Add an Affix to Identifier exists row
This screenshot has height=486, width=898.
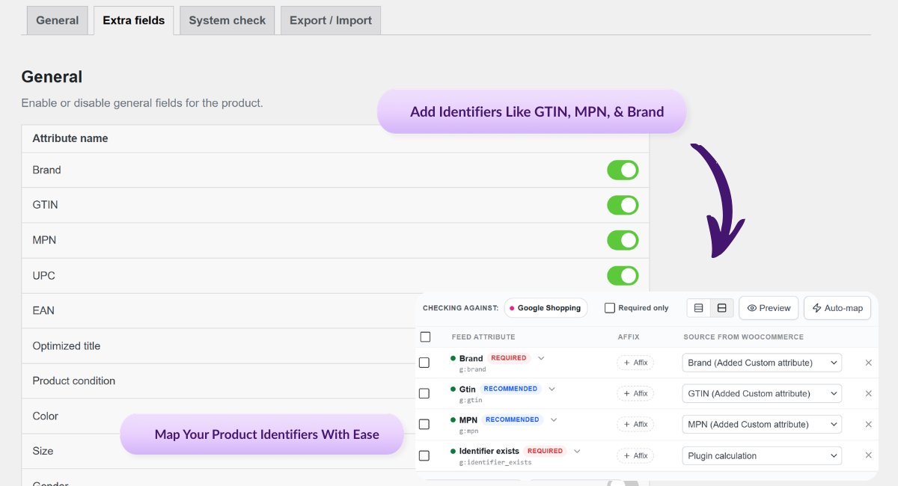[x=635, y=455]
